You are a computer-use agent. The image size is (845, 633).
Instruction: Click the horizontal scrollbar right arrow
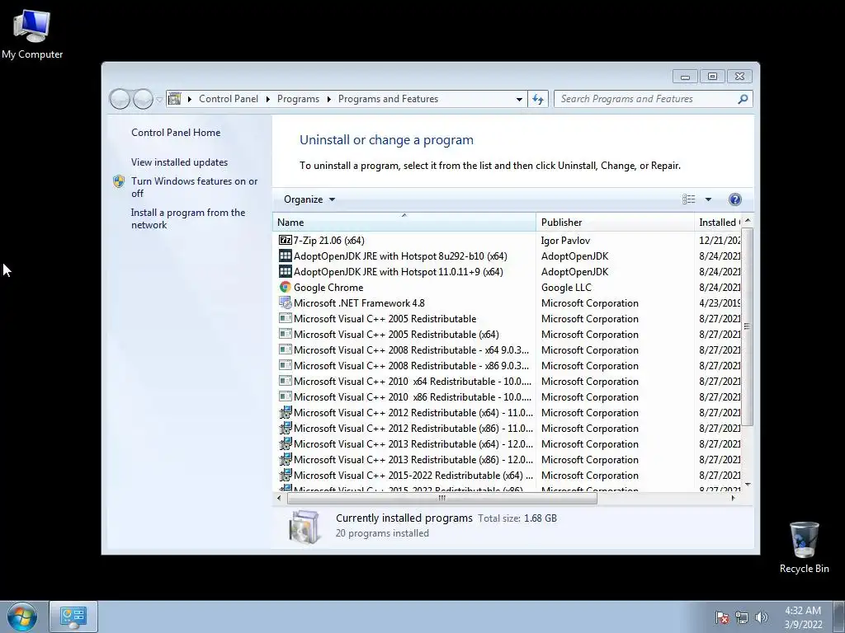(733, 499)
